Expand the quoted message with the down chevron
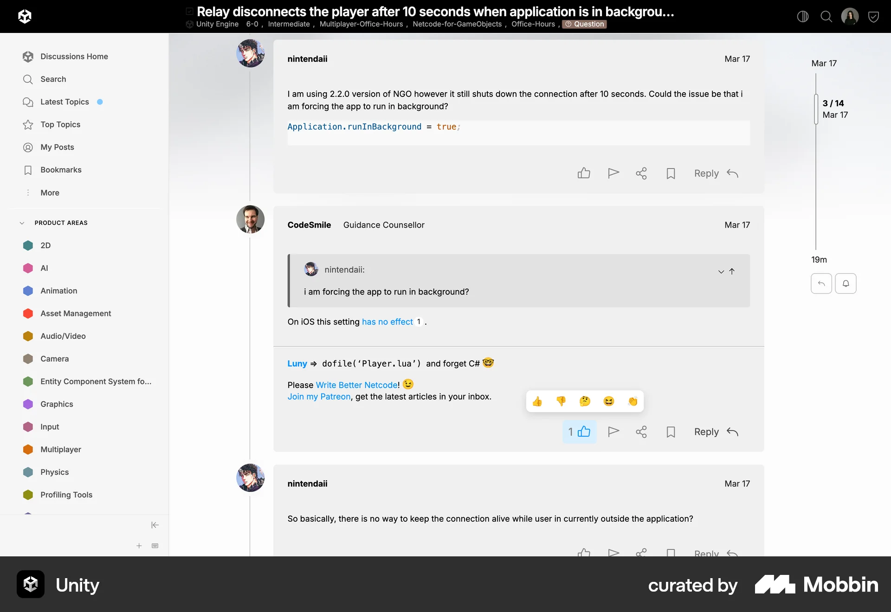The height and width of the screenshot is (612, 891). 720,272
